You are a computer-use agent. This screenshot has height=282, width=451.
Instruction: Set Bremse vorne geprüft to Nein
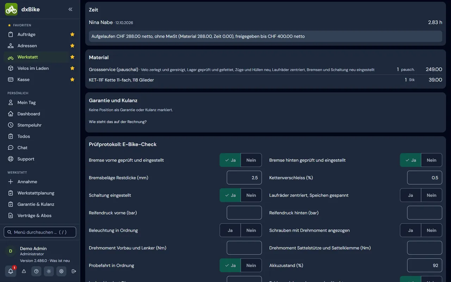pyautogui.click(x=251, y=160)
